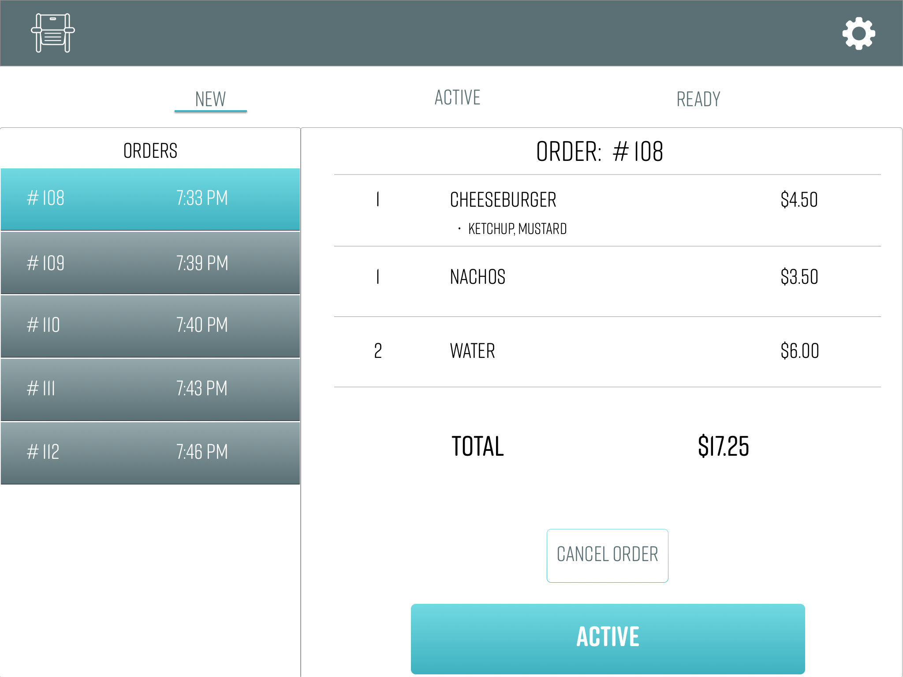Open settings via the gear icon
Image resolution: width=903 pixels, height=677 pixels.
pos(858,33)
